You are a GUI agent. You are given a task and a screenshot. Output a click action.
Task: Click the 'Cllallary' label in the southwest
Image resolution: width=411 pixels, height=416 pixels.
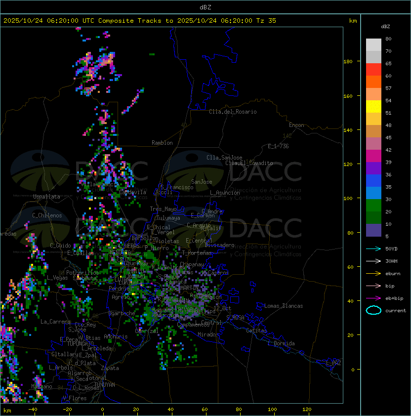pyautogui.click(x=65, y=354)
